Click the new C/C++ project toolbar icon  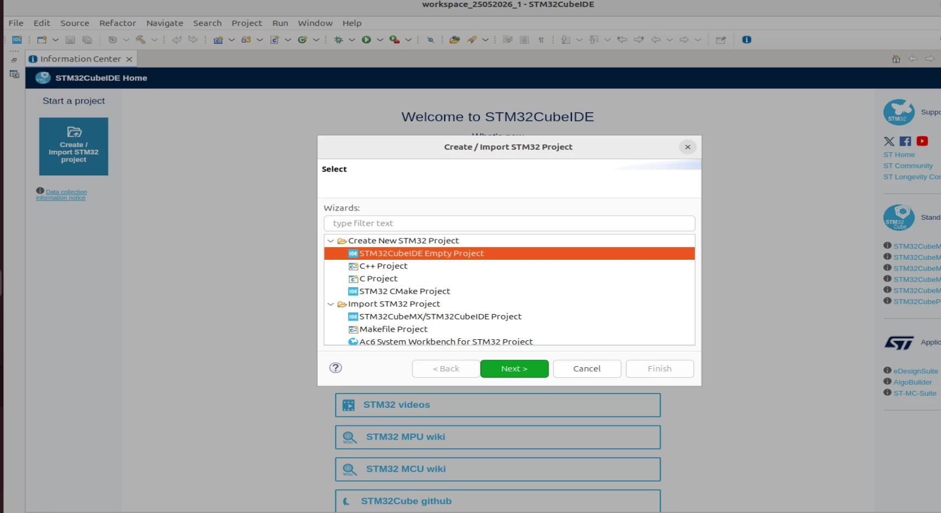coord(218,39)
